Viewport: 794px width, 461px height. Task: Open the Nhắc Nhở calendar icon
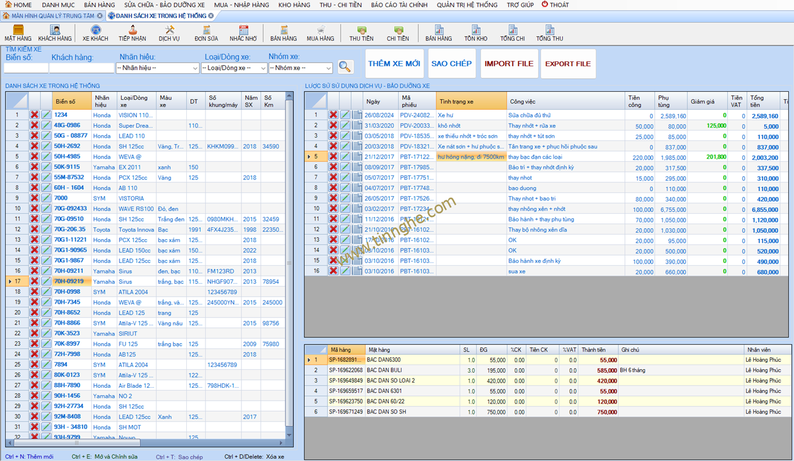click(243, 33)
